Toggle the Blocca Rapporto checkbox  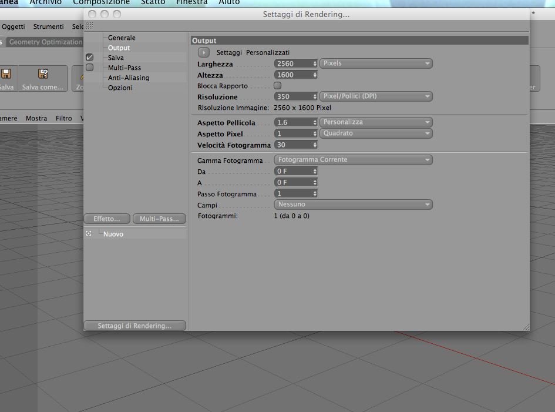[x=277, y=86]
